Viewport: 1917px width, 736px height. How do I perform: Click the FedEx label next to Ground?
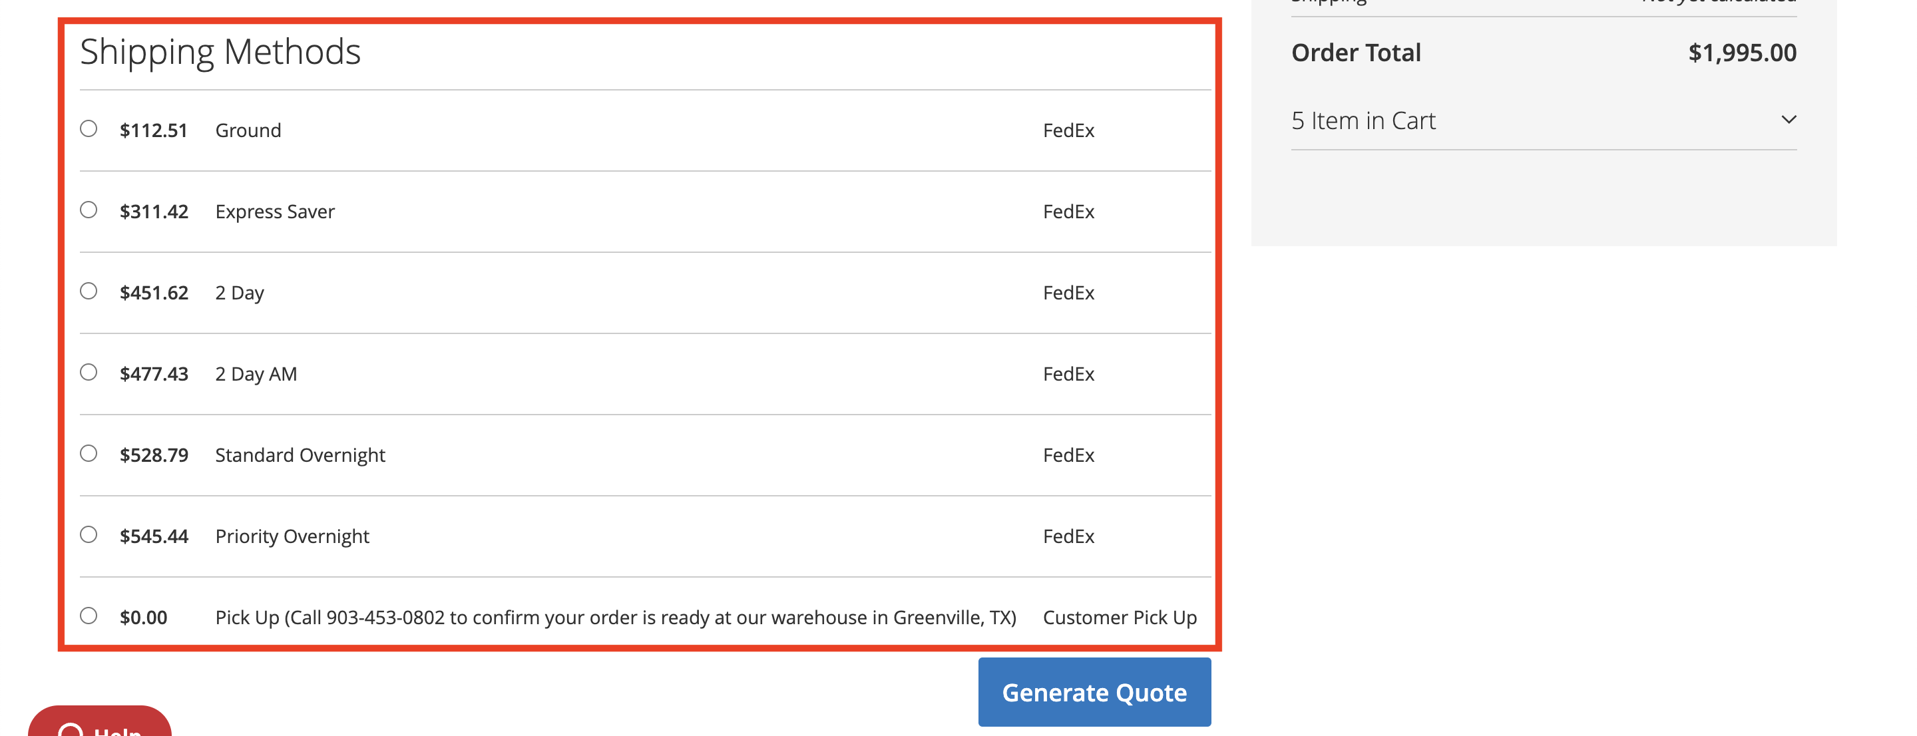pos(1070,130)
